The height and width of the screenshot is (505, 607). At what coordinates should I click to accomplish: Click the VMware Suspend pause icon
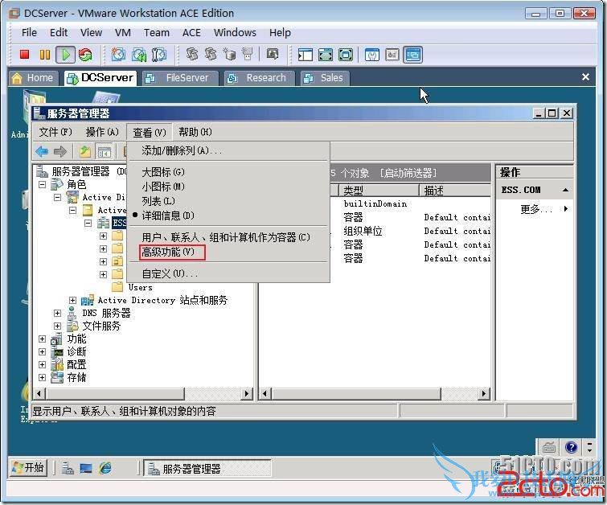(x=45, y=54)
